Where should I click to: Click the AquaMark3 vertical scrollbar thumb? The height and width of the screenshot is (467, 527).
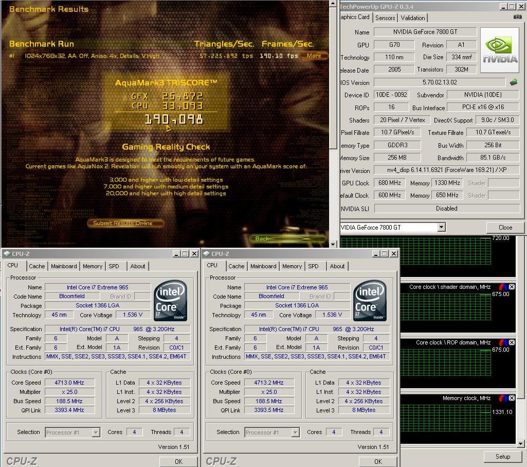(x=333, y=78)
